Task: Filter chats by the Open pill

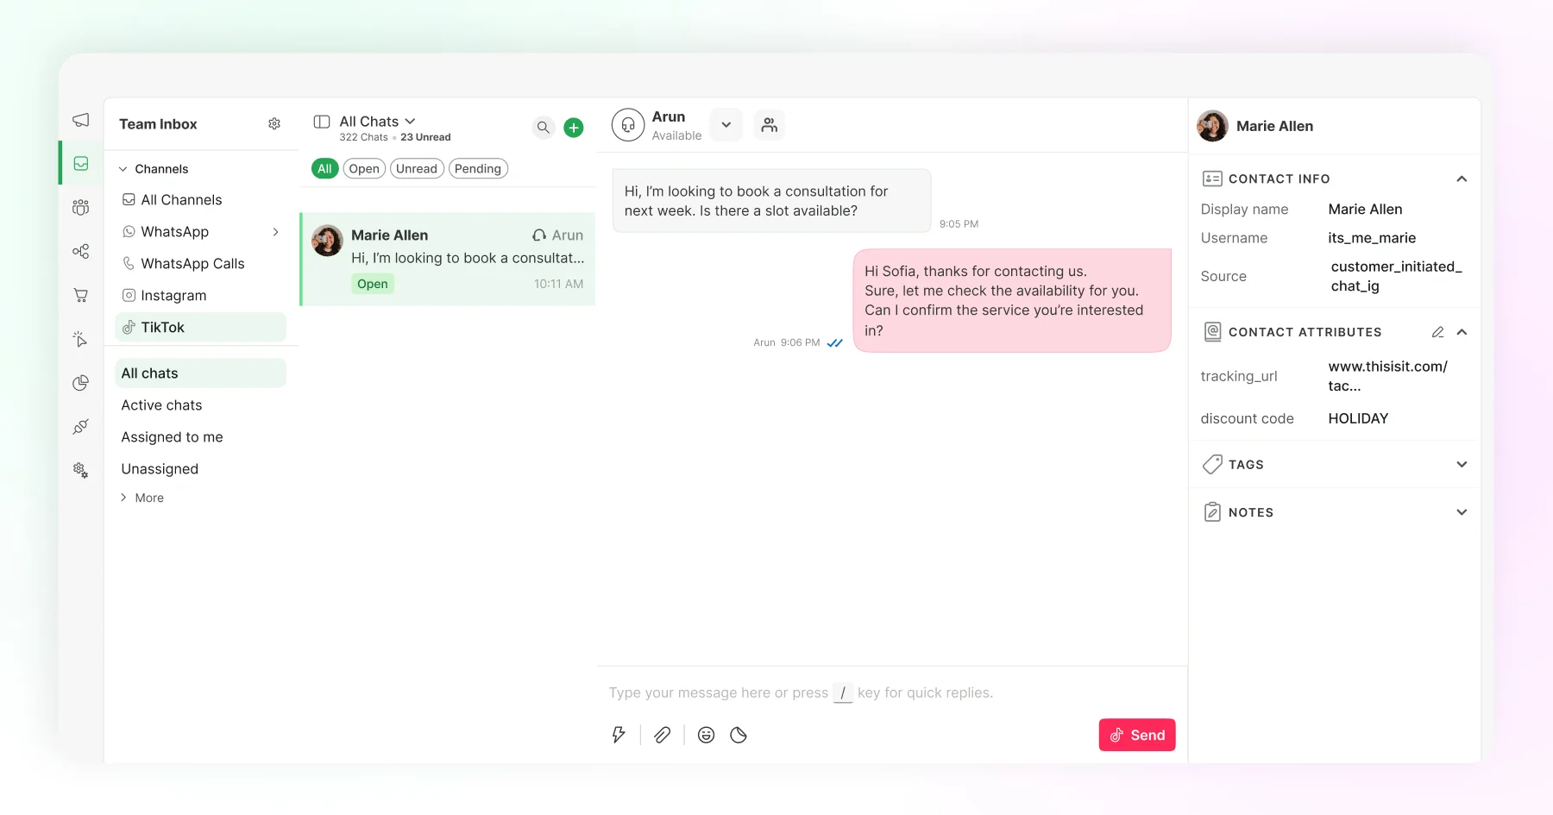Action: [364, 169]
